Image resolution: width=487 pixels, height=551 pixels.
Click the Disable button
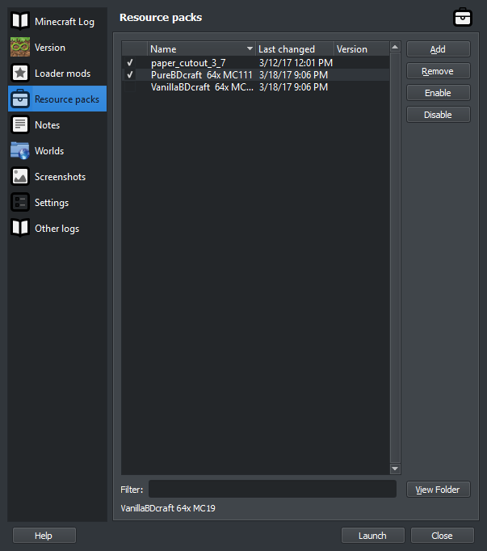point(439,115)
